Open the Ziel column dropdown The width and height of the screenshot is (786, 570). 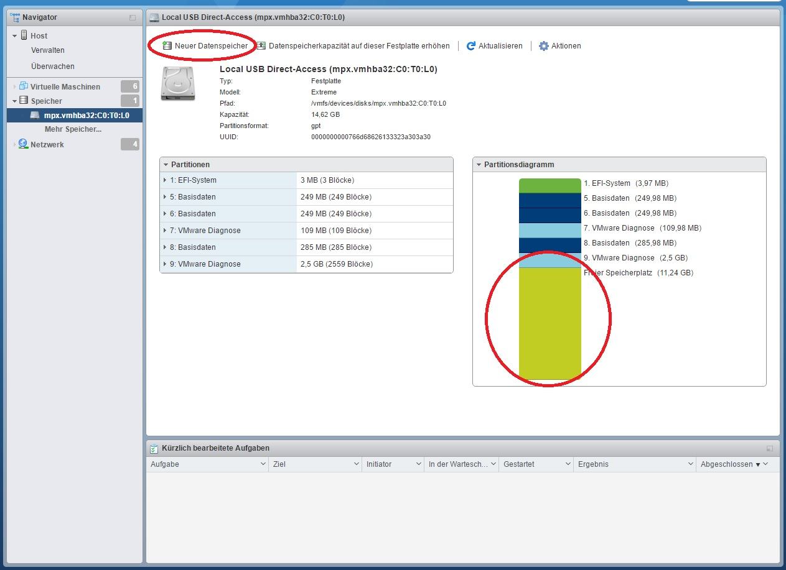pyautogui.click(x=357, y=464)
